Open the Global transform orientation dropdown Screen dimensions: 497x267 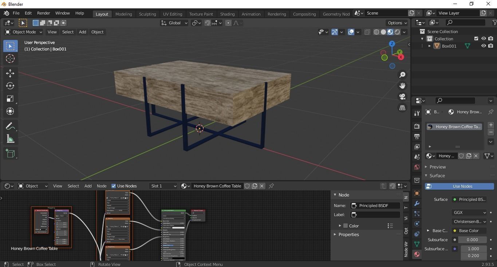174,23
